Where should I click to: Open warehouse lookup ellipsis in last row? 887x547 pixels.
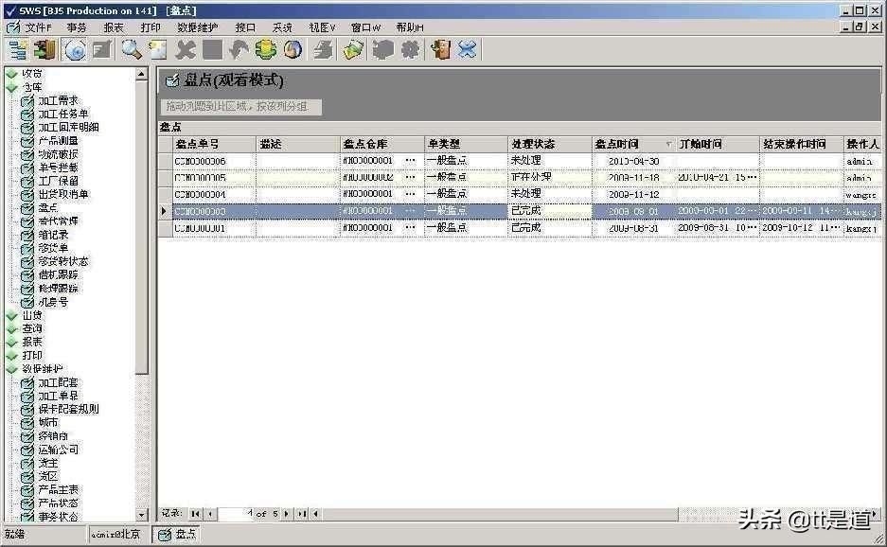pos(411,228)
